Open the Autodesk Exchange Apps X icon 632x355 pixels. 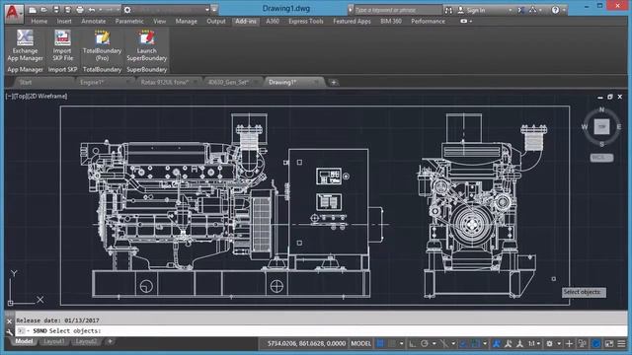point(521,10)
